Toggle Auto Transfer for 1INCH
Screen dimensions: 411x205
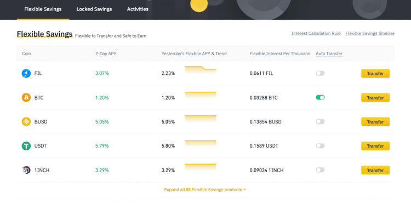tap(320, 170)
